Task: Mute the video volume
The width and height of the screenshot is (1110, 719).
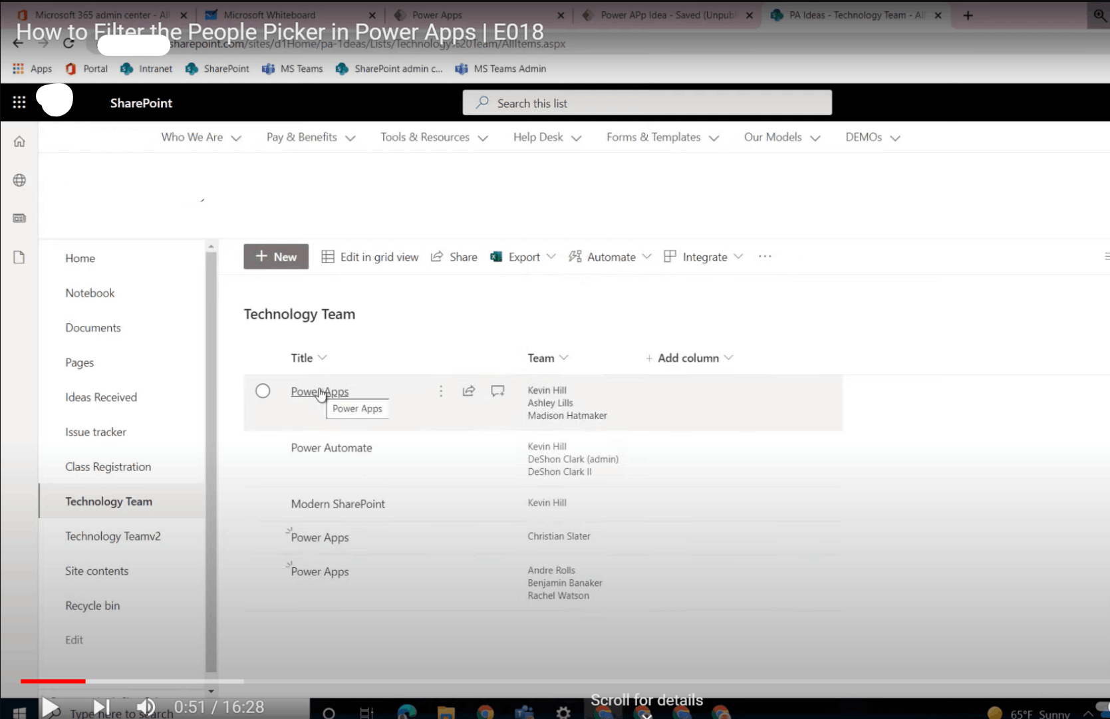Action: pos(146,707)
